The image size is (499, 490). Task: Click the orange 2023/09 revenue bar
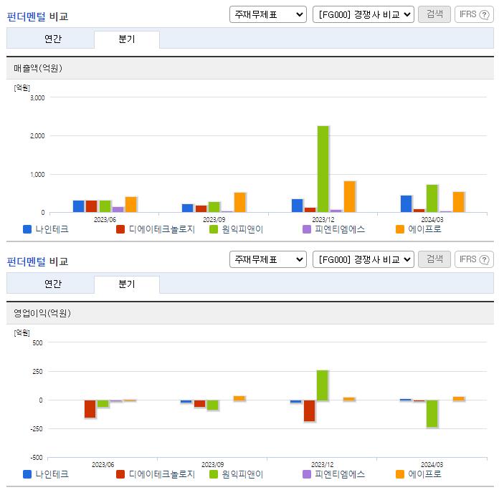click(239, 202)
